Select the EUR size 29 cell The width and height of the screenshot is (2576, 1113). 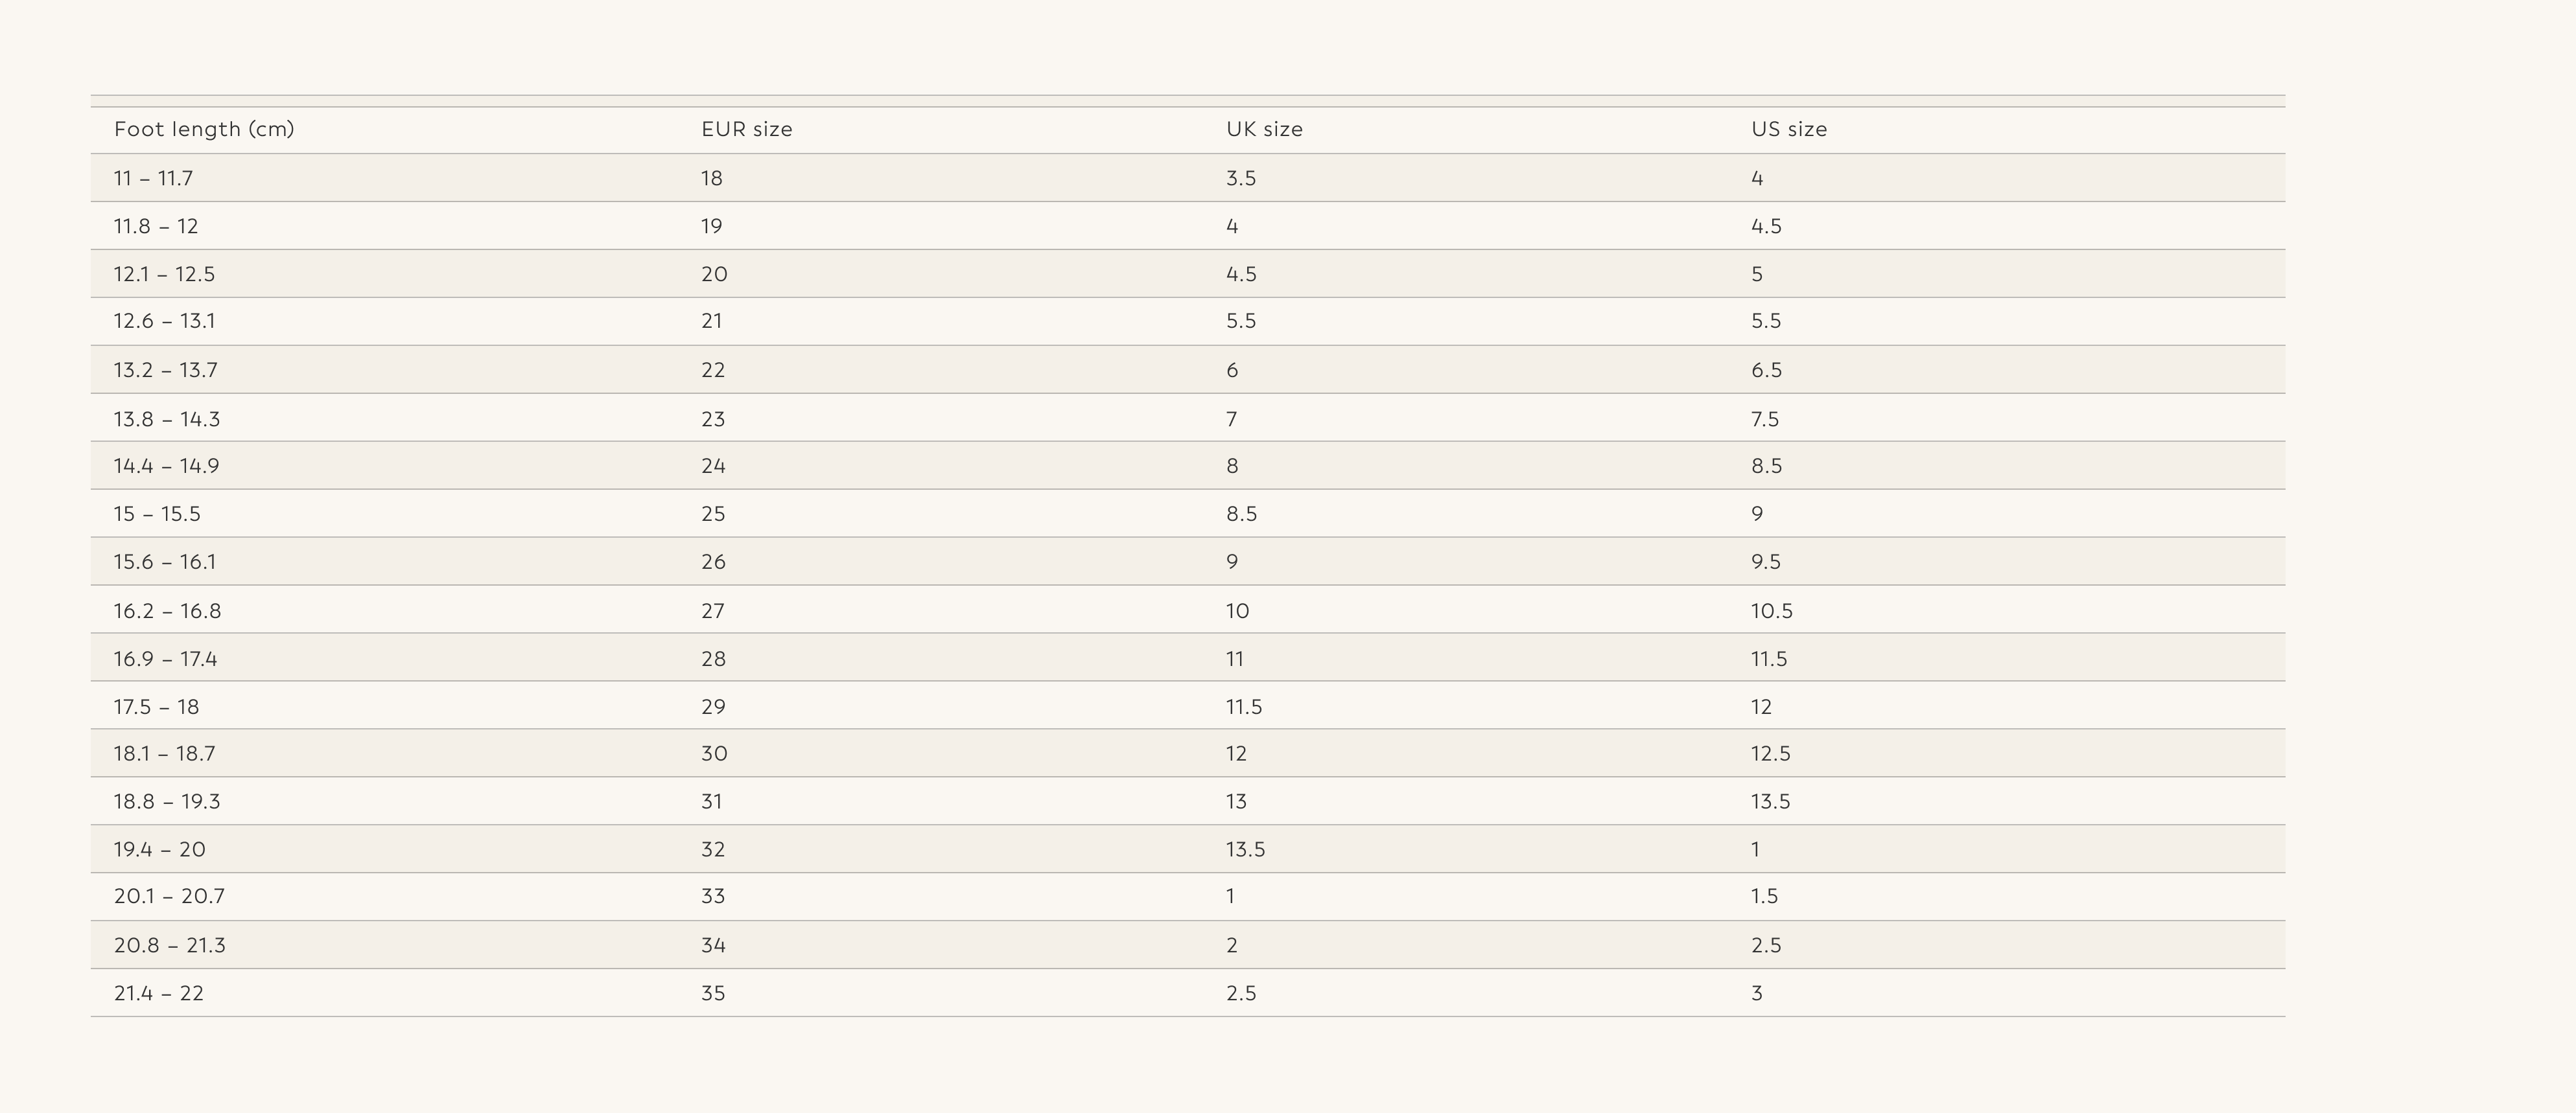click(x=713, y=707)
